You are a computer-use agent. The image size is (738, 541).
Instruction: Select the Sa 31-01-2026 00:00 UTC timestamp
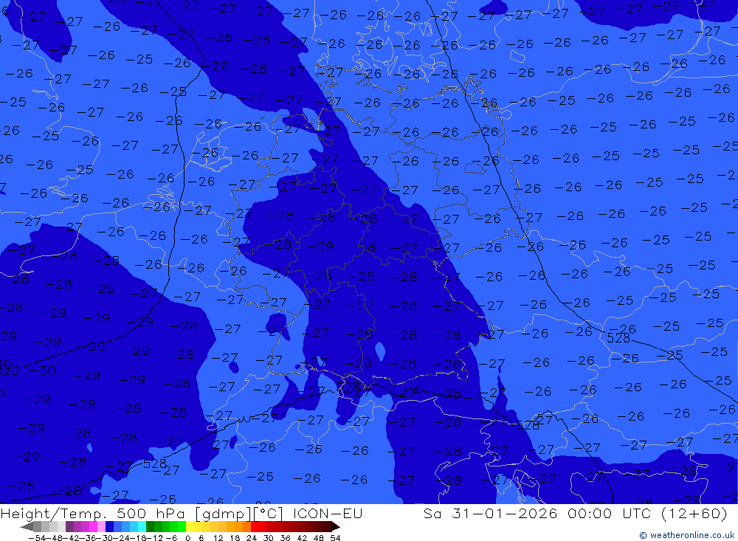[x=575, y=513]
